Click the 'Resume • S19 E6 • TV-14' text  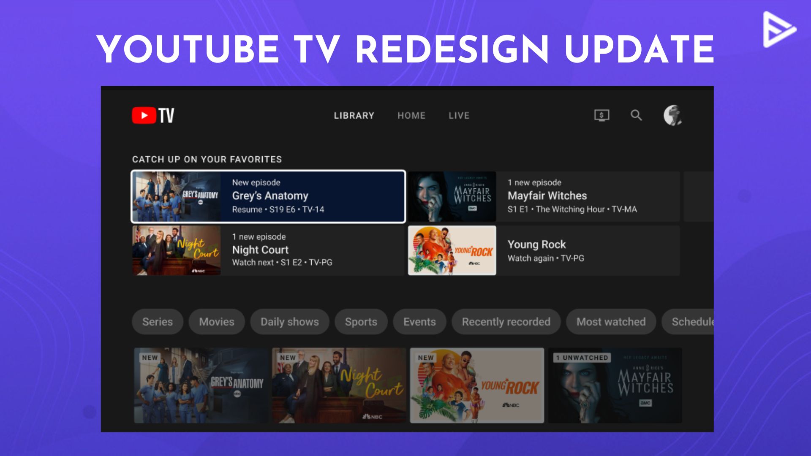pos(278,209)
